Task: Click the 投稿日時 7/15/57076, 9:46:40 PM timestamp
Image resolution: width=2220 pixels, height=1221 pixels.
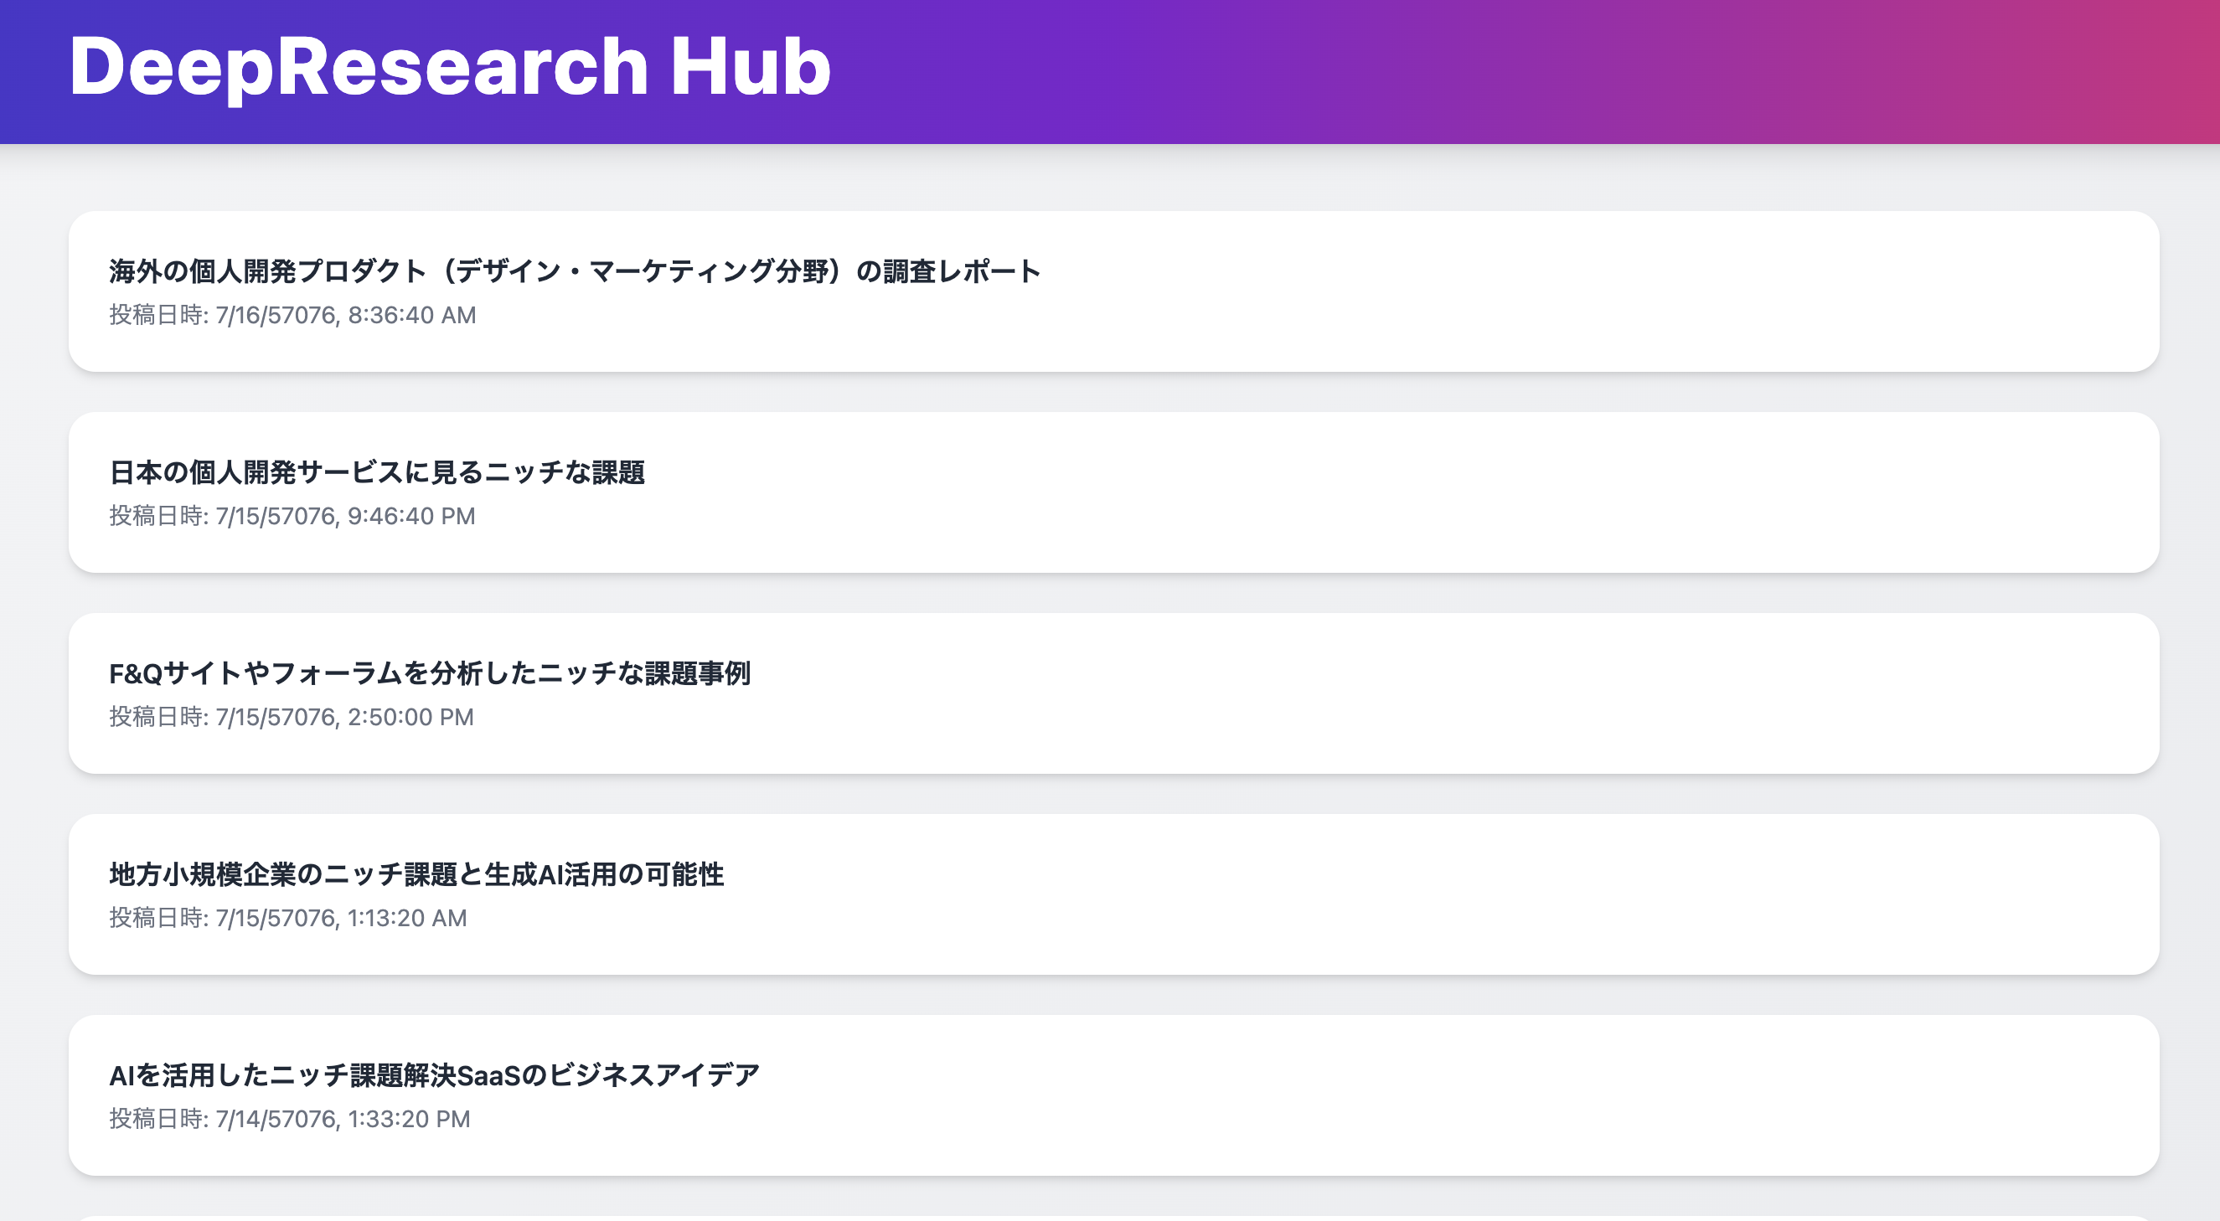Action: pyautogui.click(x=292, y=516)
